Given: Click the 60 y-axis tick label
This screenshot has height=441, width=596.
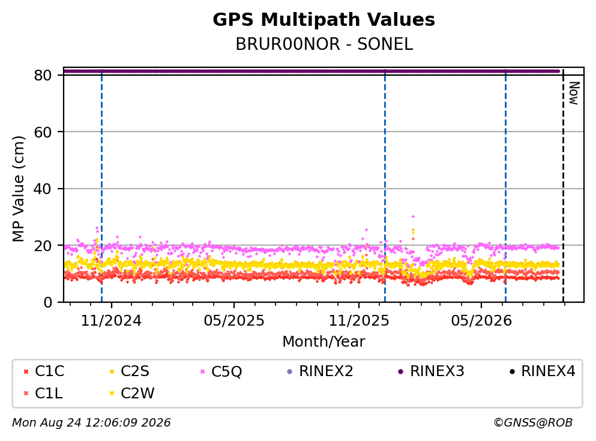Looking at the screenshot, I should pos(43,132).
